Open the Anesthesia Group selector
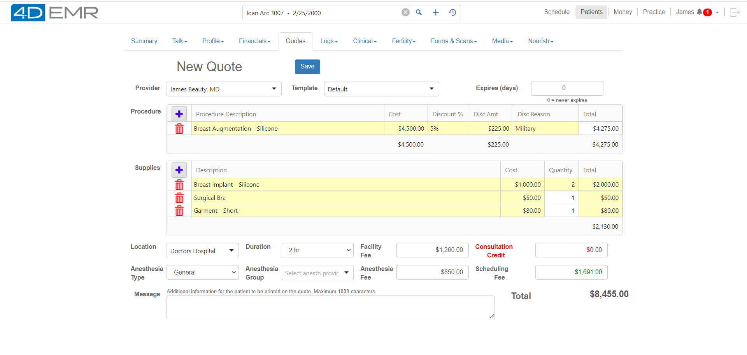 (x=317, y=273)
